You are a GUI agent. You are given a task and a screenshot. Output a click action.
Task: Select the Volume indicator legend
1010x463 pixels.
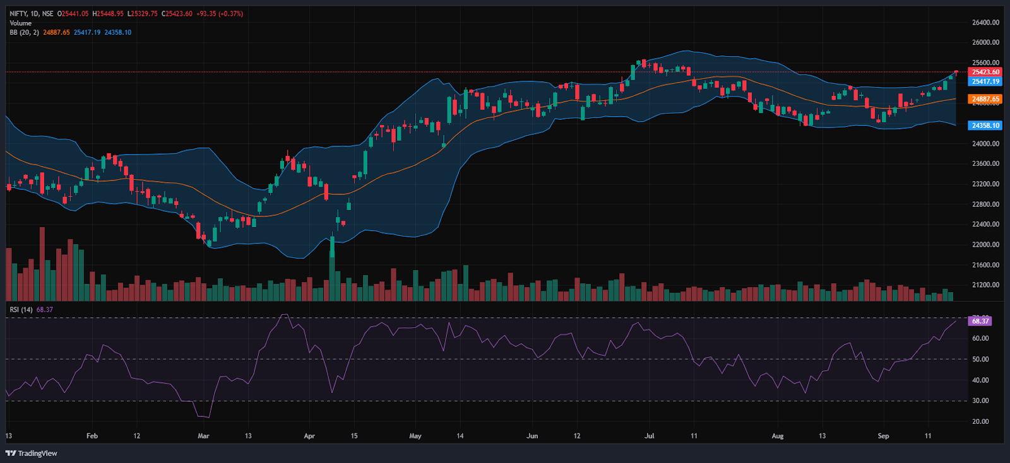20,23
